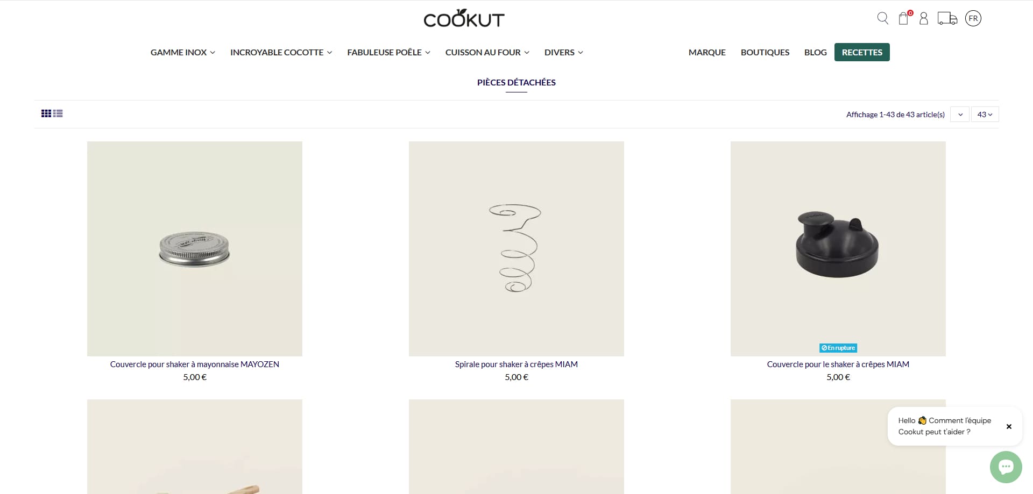Open the user account icon
This screenshot has width=1033, height=494.
click(x=924, y=18)
